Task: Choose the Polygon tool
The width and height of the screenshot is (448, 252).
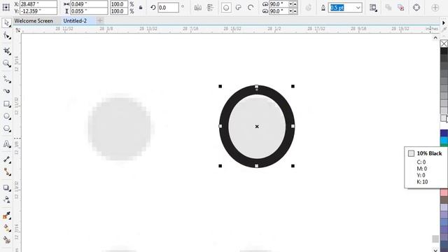Action: point(6,129)
